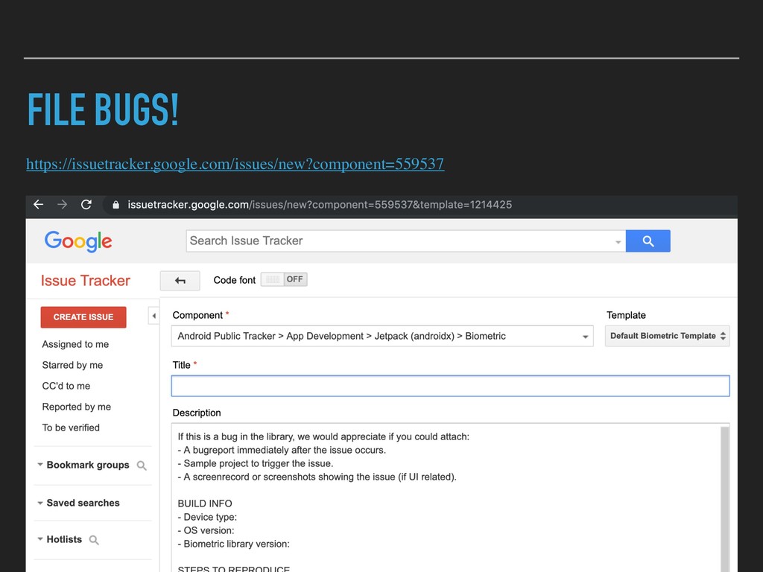Open To be verified list
This screenshot has width=763, height=572.
point(71,428)
